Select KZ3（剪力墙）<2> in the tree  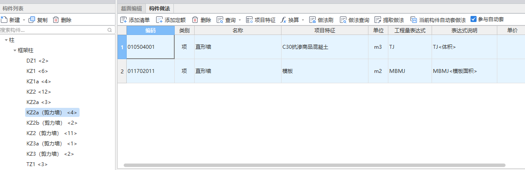pos(50,154)
